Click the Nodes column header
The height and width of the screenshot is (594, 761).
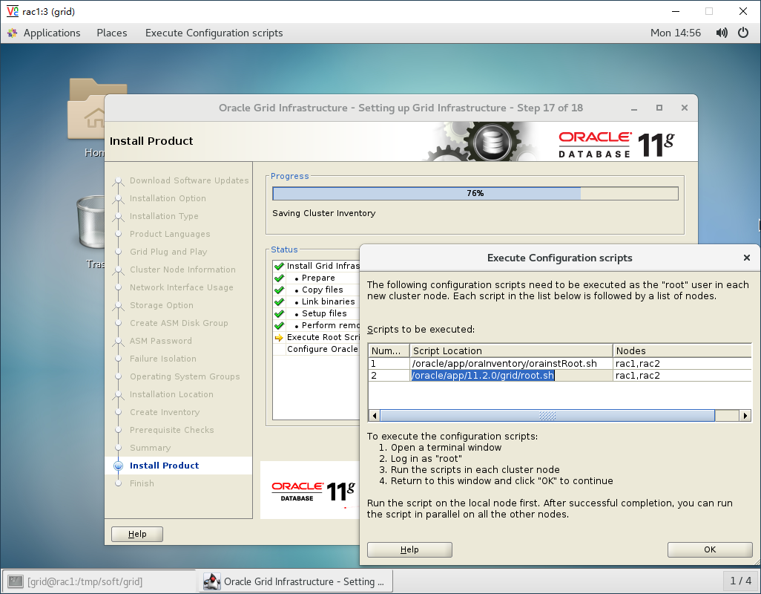pos(682,350)
